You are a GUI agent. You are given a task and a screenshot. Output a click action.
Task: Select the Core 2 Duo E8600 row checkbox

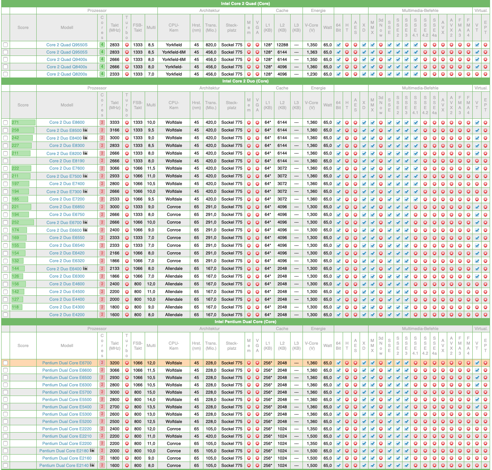5,123
